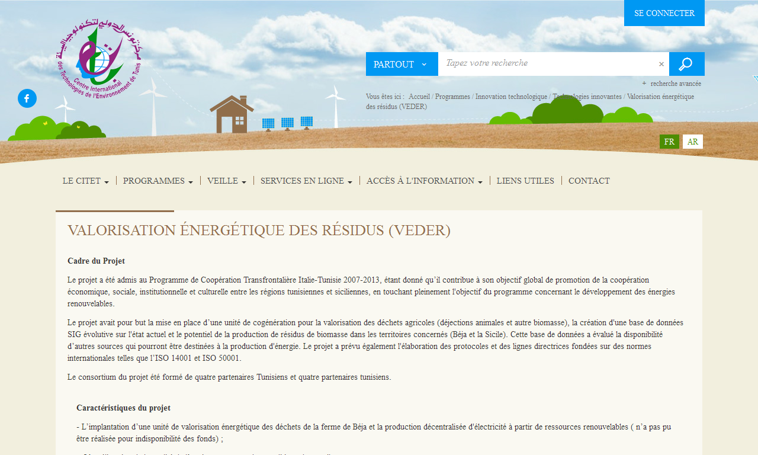Screen dimensions: 758x455
Task: Switch language to AR
Action: coord(693,142)
